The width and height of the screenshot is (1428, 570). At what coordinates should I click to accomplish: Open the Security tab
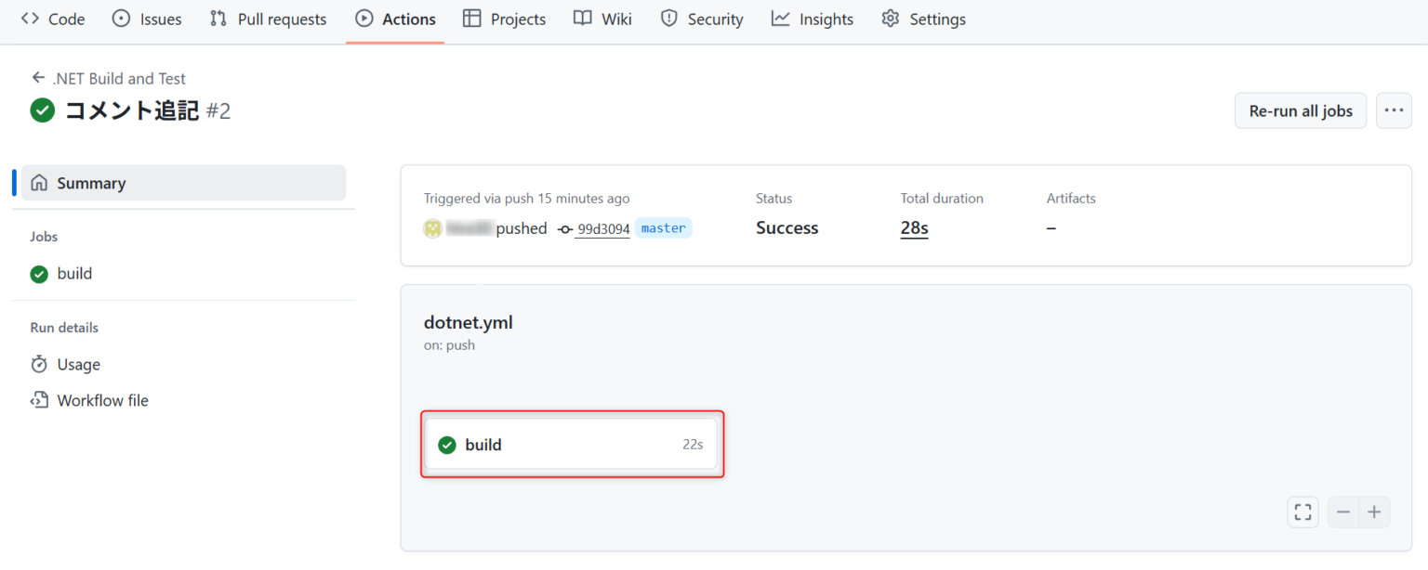point(701,19)
